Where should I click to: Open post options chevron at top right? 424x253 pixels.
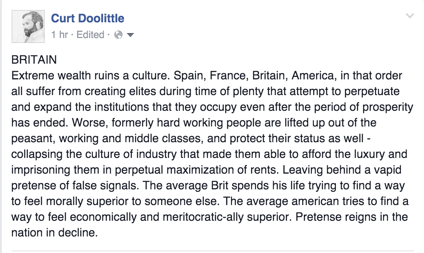410,16
